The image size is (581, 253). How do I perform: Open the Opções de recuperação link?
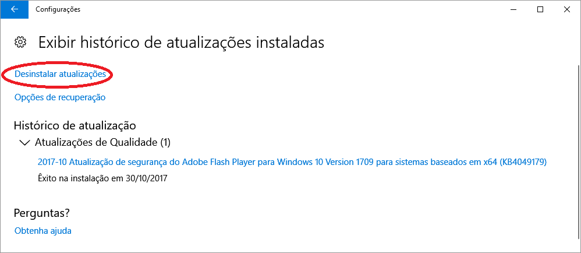tap(60, 97)
